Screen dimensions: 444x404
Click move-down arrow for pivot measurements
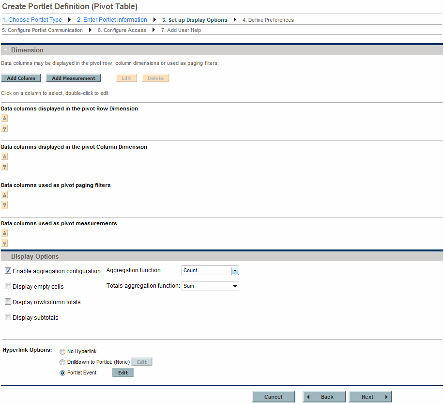(x=4, y=244)
